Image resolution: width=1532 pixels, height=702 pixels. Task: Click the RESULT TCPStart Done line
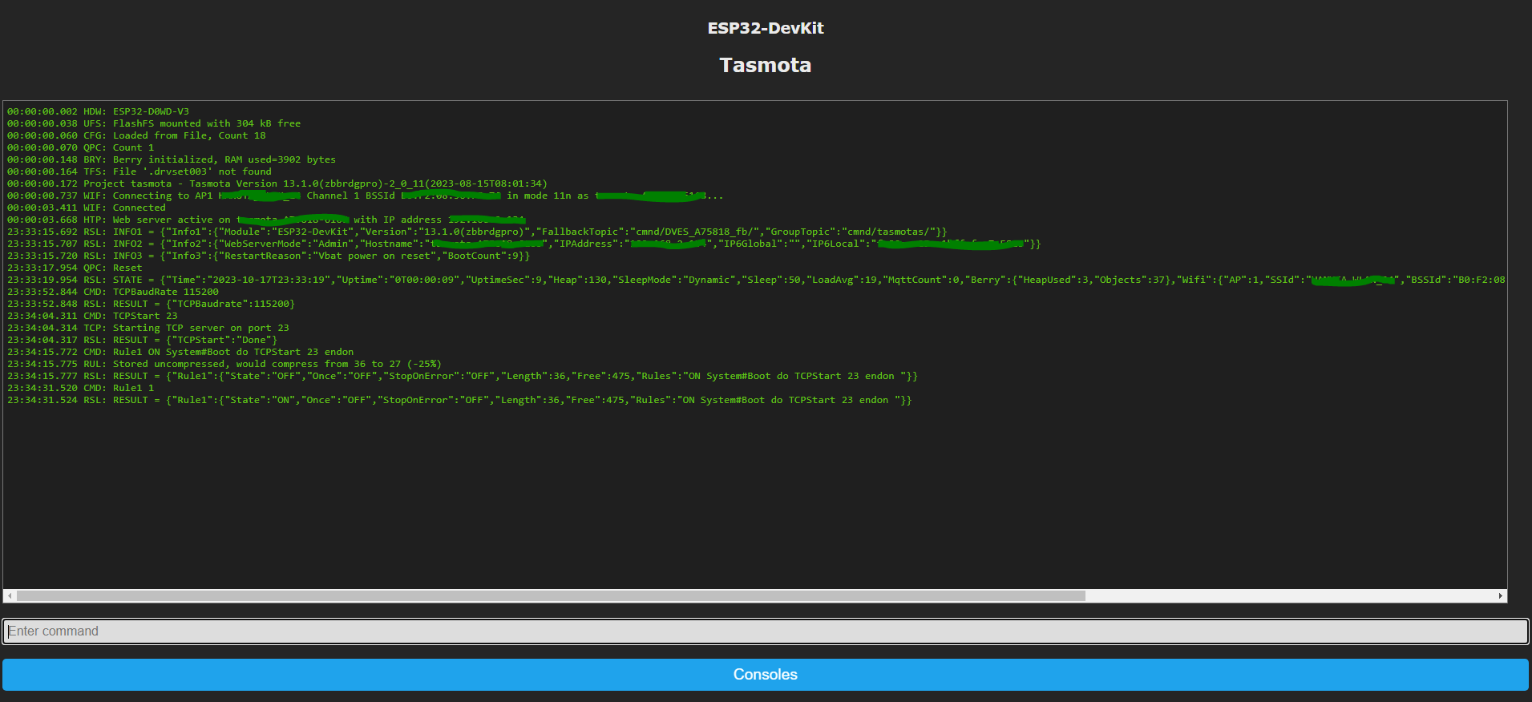click(x=143, y=340)
